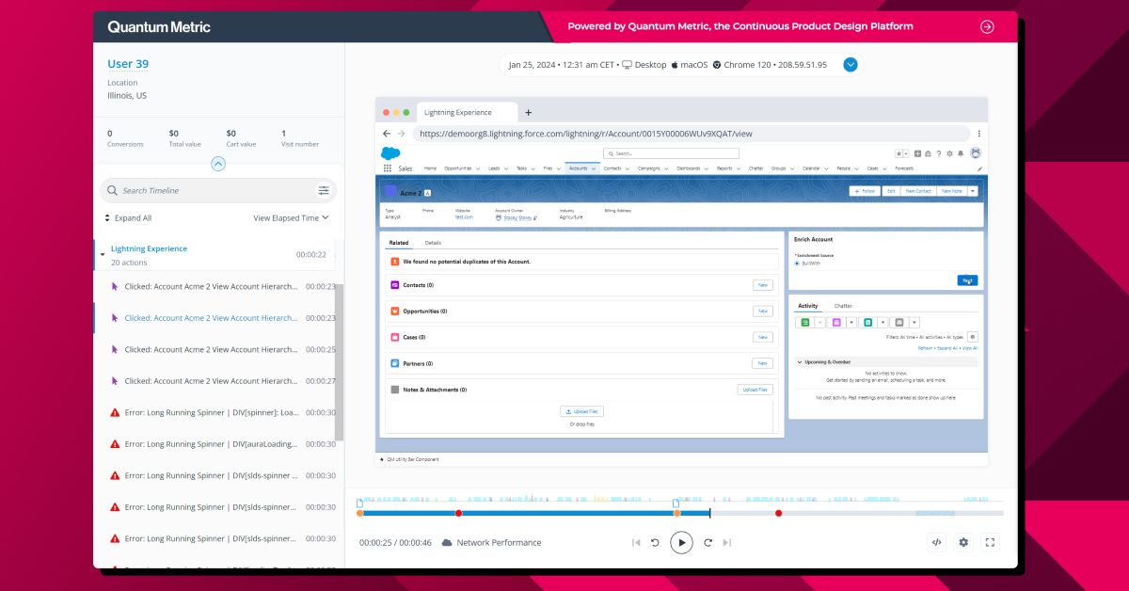Open replay settings gear
Image resolution: width=1129 pixels, height=591 pixels.
pos(963,542)
